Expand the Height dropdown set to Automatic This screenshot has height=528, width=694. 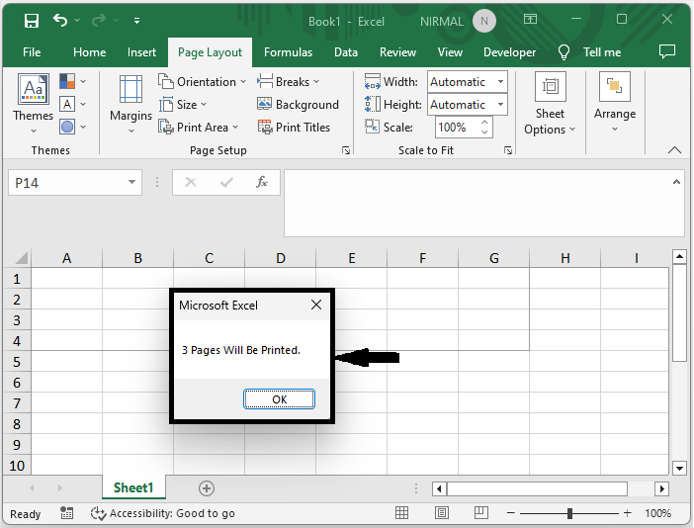coord(500,105)
